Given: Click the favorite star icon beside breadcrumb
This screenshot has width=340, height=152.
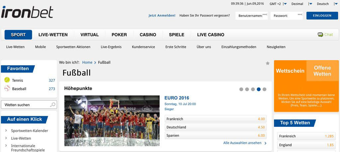Looking at the screenshot, I should click(x=268, y=63).
